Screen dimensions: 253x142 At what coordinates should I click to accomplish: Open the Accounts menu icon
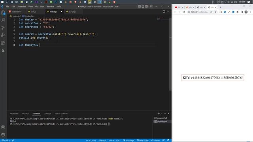3,127
